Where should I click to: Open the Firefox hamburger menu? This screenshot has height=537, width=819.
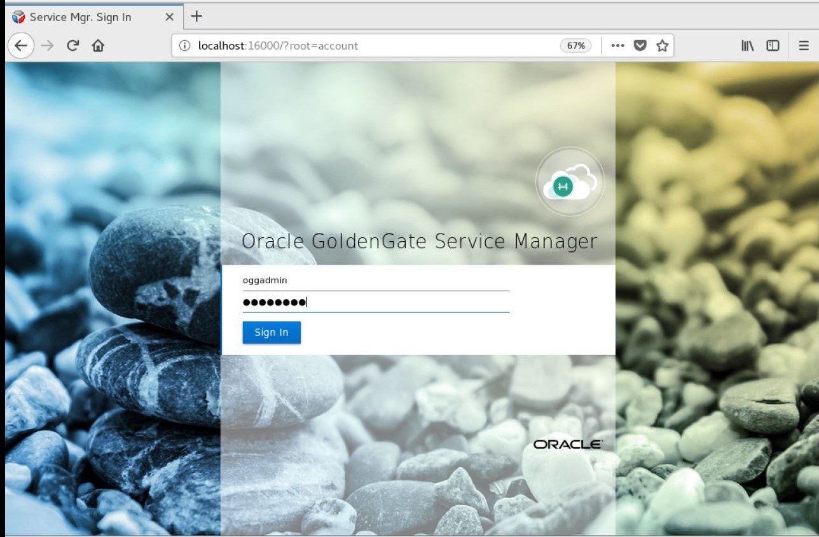(x=804, y=46)
